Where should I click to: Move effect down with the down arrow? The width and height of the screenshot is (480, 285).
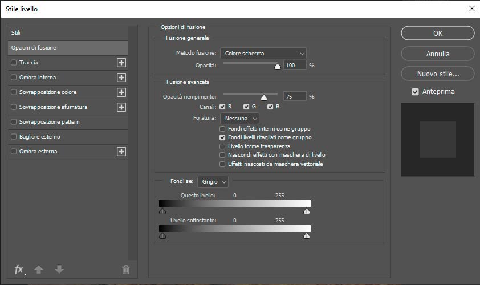[x=59, y=270]
